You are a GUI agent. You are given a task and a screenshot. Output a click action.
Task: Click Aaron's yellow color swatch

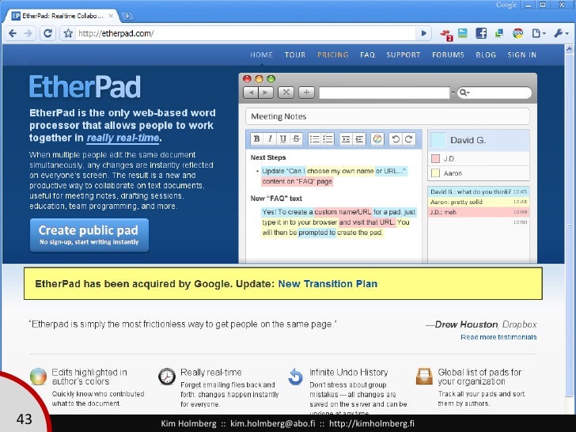tap(435, 173)
